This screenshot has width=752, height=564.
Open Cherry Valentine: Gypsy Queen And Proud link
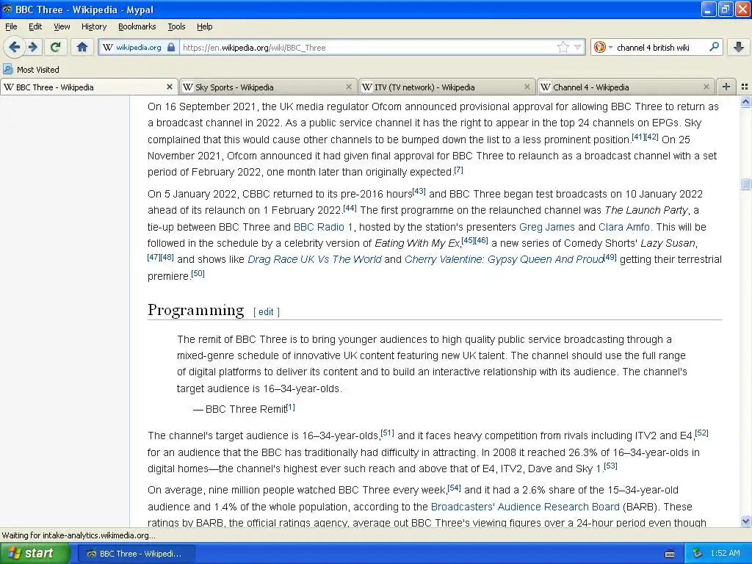pyautogui.click(x=504, y=259)
